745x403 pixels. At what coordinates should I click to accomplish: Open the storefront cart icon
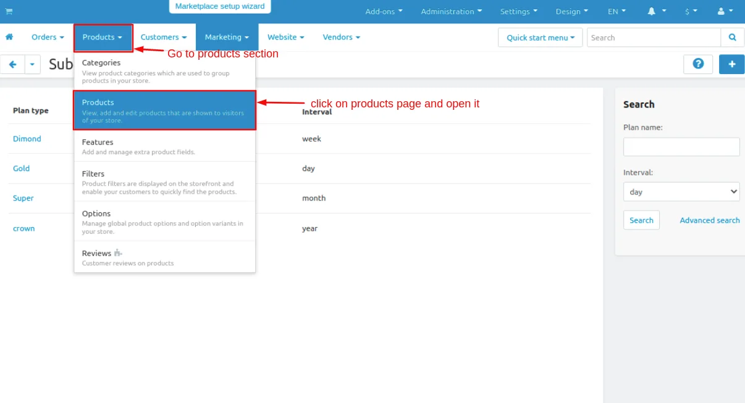[9, 11]
